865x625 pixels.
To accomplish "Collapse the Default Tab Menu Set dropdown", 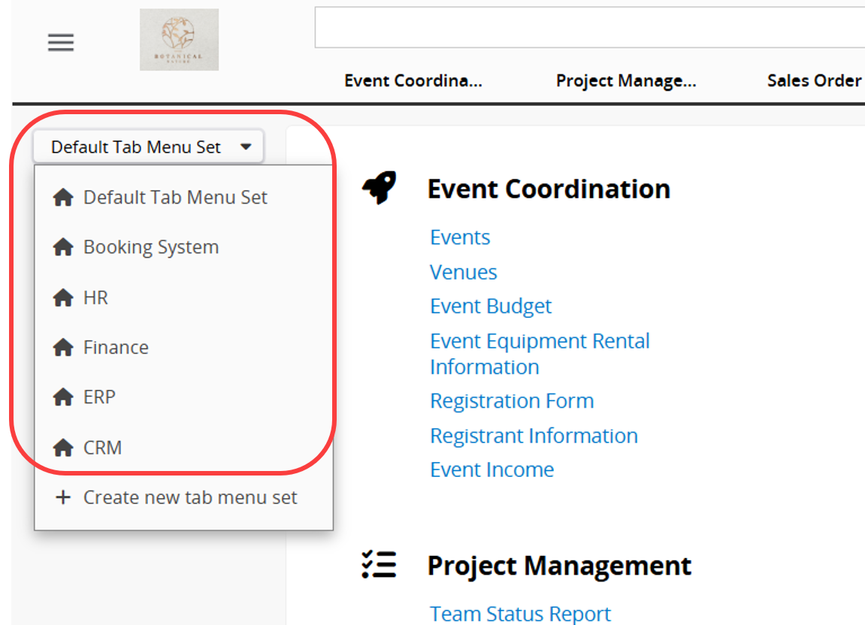I will (148, 147).
